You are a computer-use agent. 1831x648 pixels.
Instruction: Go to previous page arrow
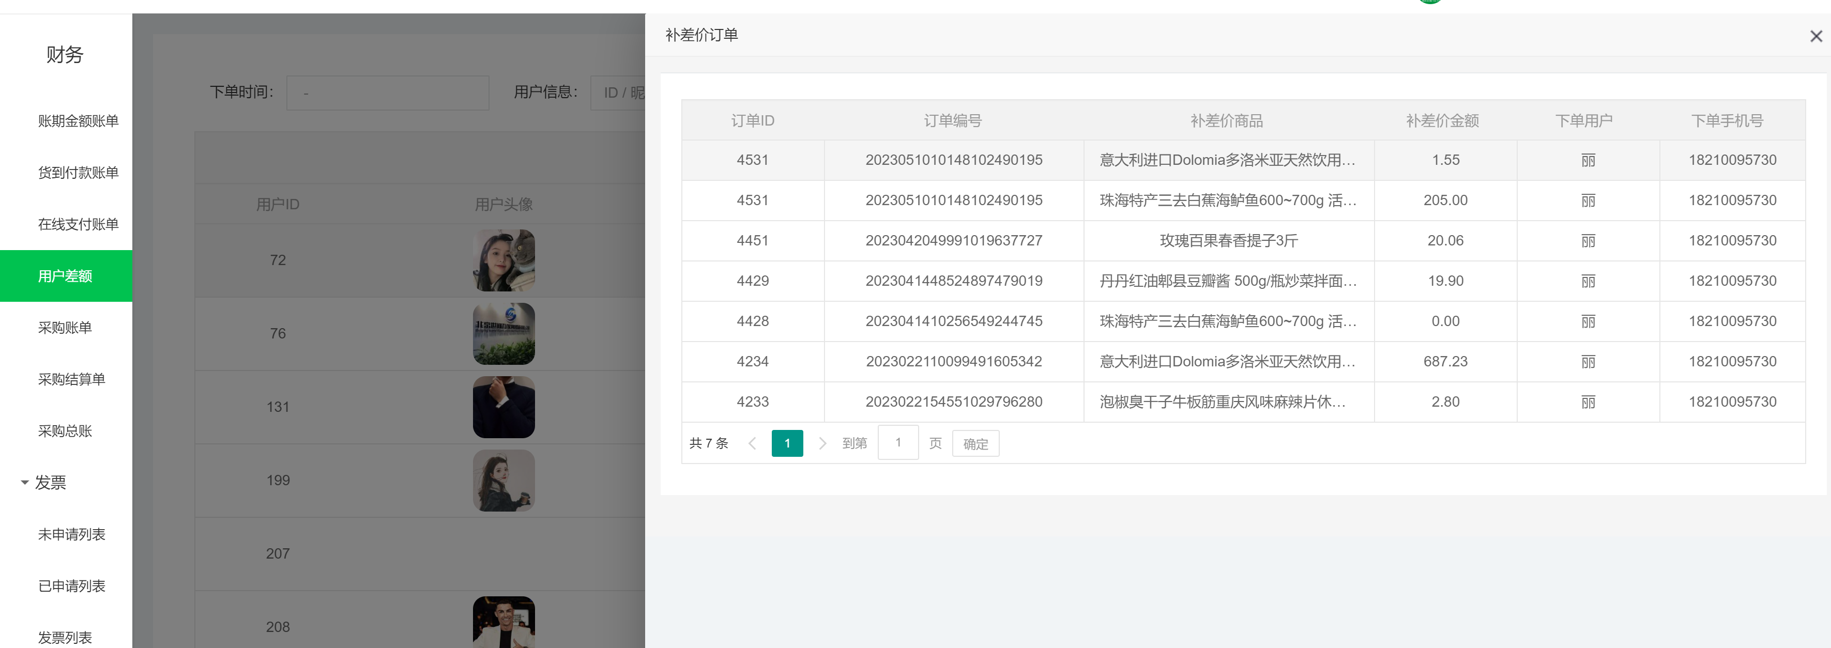pos(752,443)
